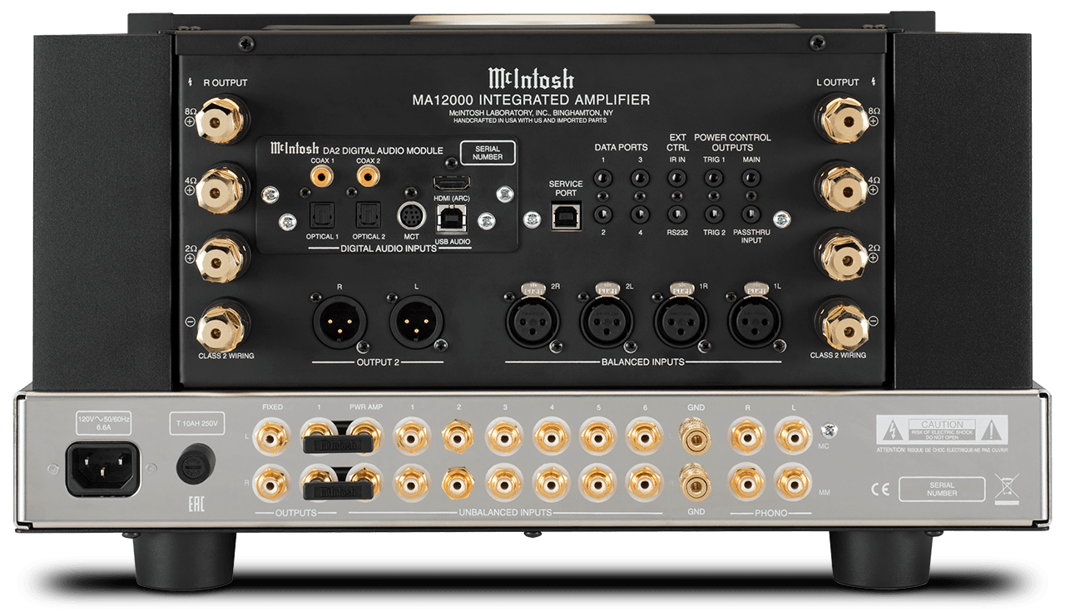The image size is (1065, 611).
Task: Click the R output 8Ω binding post
Action: 221,121
